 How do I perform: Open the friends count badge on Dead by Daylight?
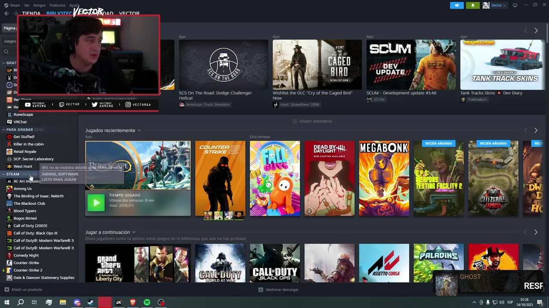point(309,211)
